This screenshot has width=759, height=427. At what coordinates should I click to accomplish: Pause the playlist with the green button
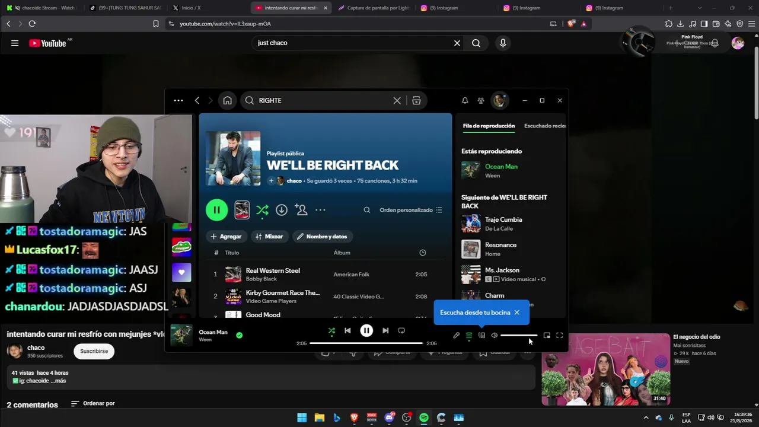(216, 210)
